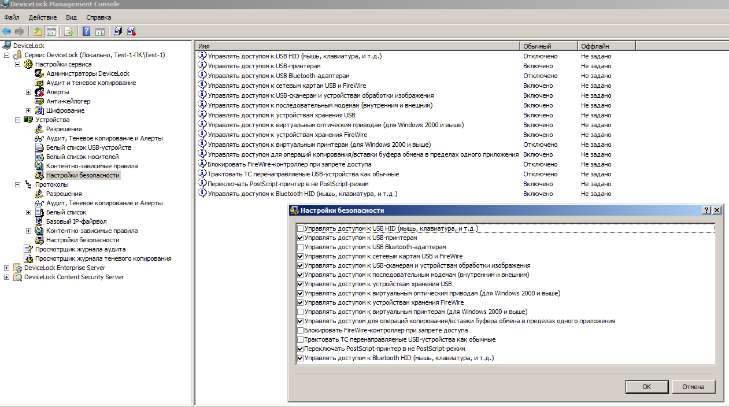The height and width of the screenshot is (407, 729).
Task: Click the export list toolbar icon
Action: pyautogui.click(x=69, y=32)
